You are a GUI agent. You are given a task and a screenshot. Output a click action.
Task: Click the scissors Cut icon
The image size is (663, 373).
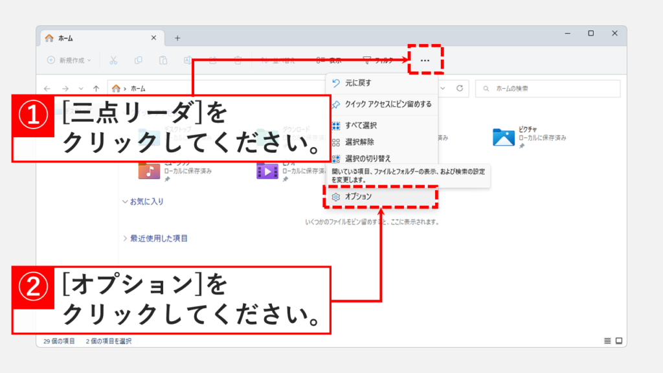point(113,60)
